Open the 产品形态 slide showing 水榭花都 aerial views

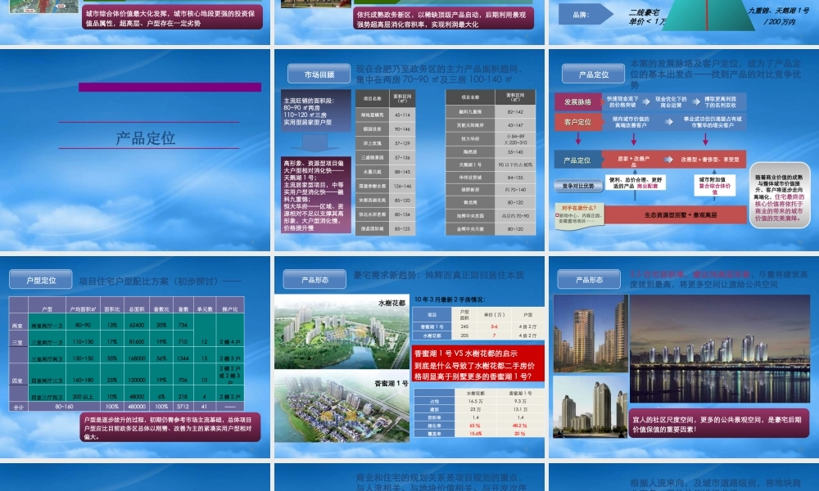point(409,357)
